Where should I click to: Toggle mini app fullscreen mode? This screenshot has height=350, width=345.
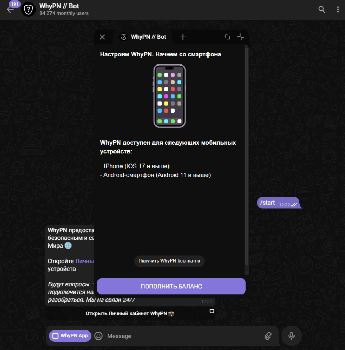(227, 37)
